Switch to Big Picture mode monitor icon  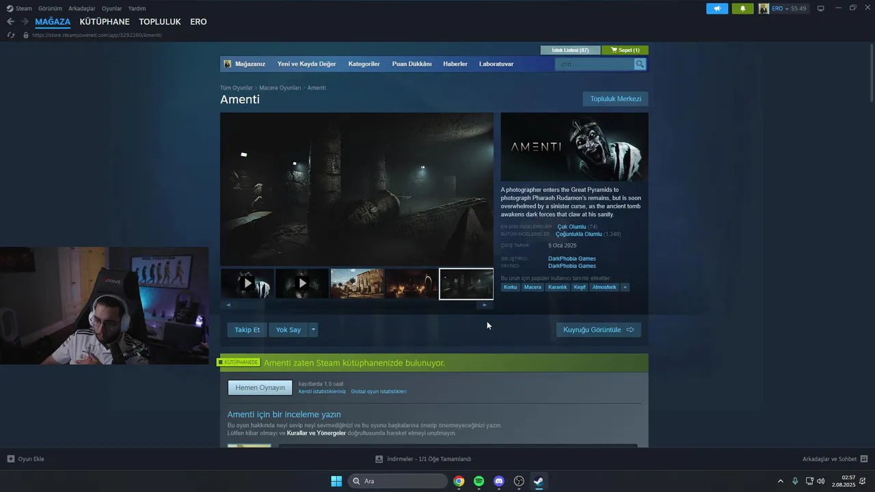coord(820,8)
